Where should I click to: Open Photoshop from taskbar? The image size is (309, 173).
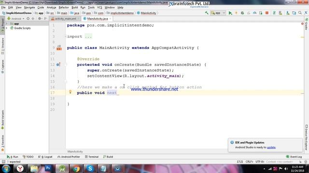48,168
